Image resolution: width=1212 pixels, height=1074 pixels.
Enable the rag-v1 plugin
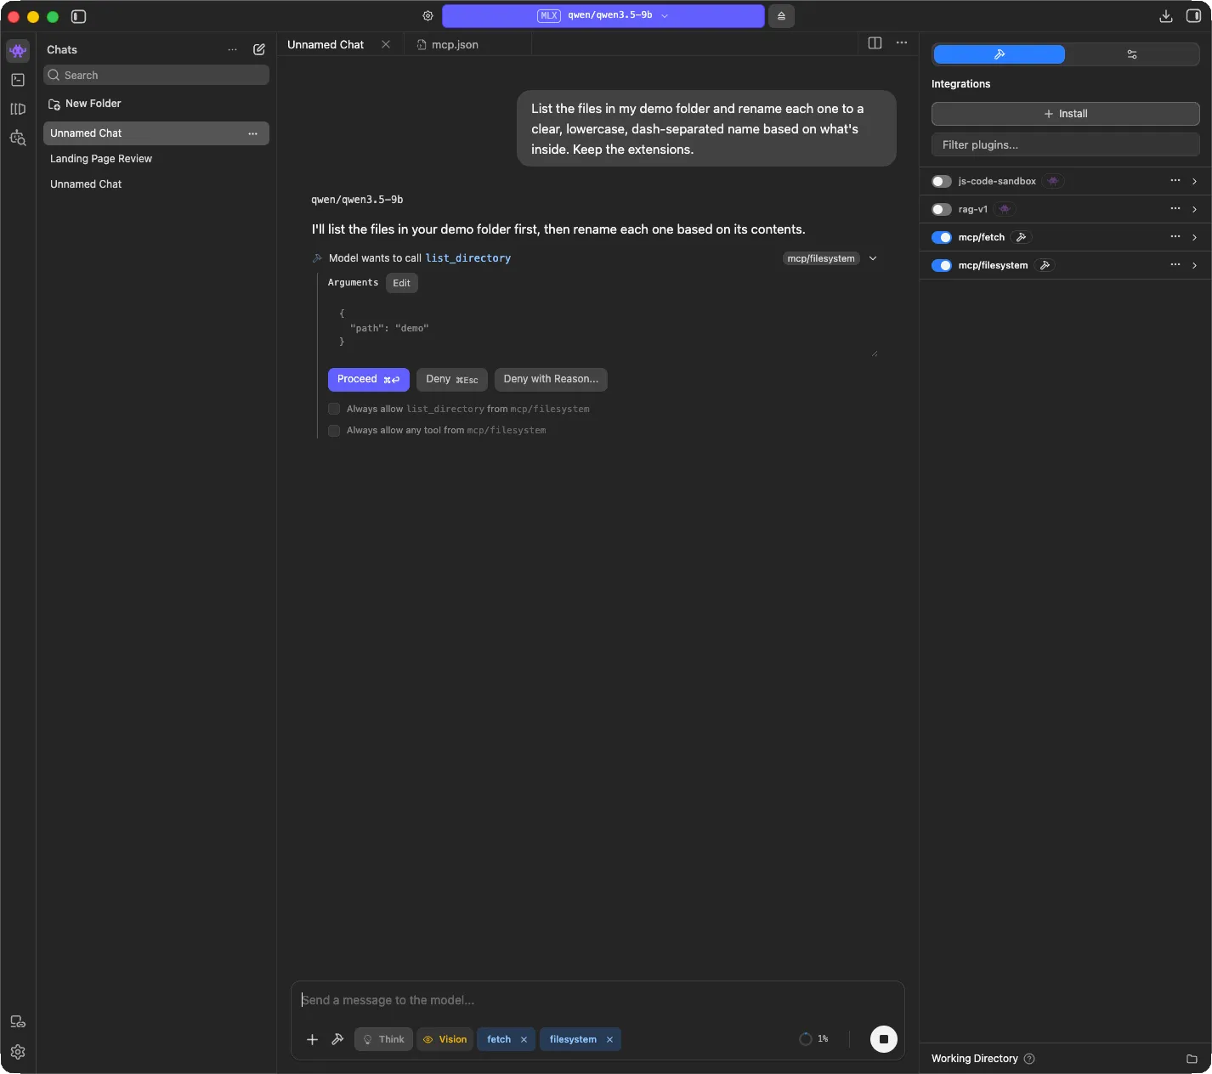point(941,209)
